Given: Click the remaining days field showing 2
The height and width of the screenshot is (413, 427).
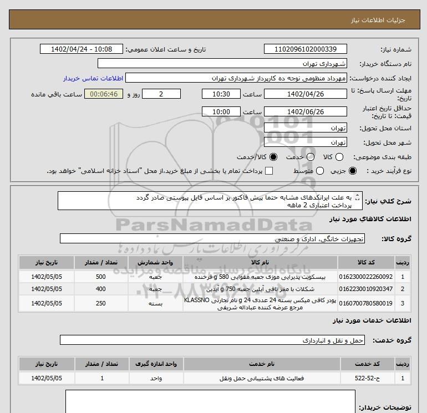Looking at the screenshot, I should pyautogui.click(x=161, y=94).
